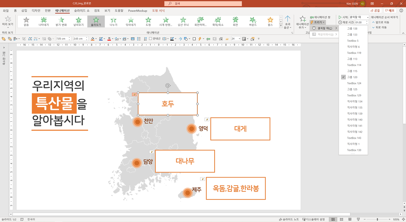The width and height of the screenshot is (406, 222).
Task: Click the 메모 comments button
Action: coord(390,10)
